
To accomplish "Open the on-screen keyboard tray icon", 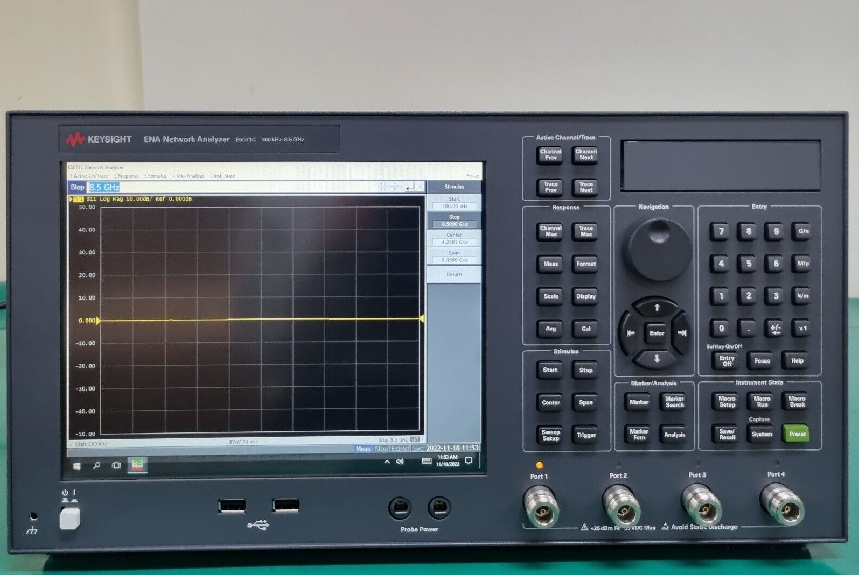I will tap(427, 461).
